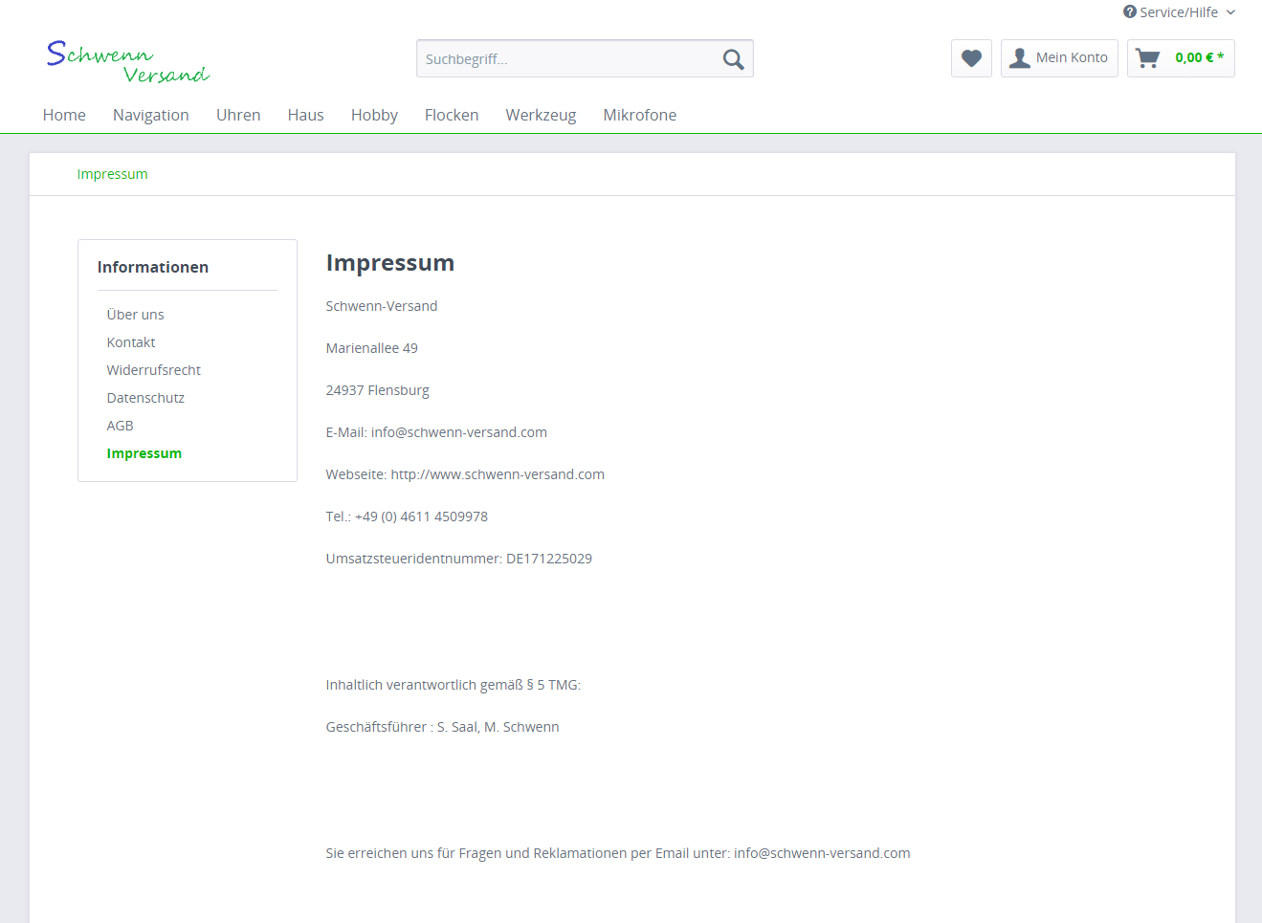Viewport: 1262px width, 923px height.
Task: Open the Haus category
Action: click(305, 115)
